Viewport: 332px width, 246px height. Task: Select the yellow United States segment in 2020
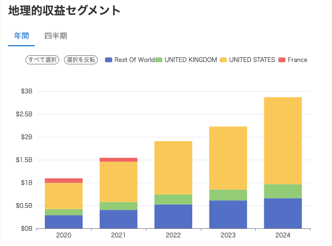click(64, 196)
